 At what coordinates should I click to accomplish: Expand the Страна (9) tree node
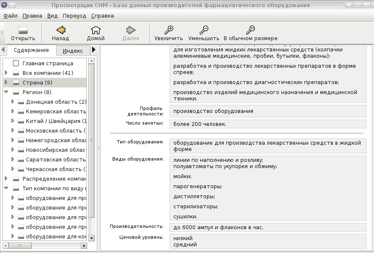coord(6,82)
